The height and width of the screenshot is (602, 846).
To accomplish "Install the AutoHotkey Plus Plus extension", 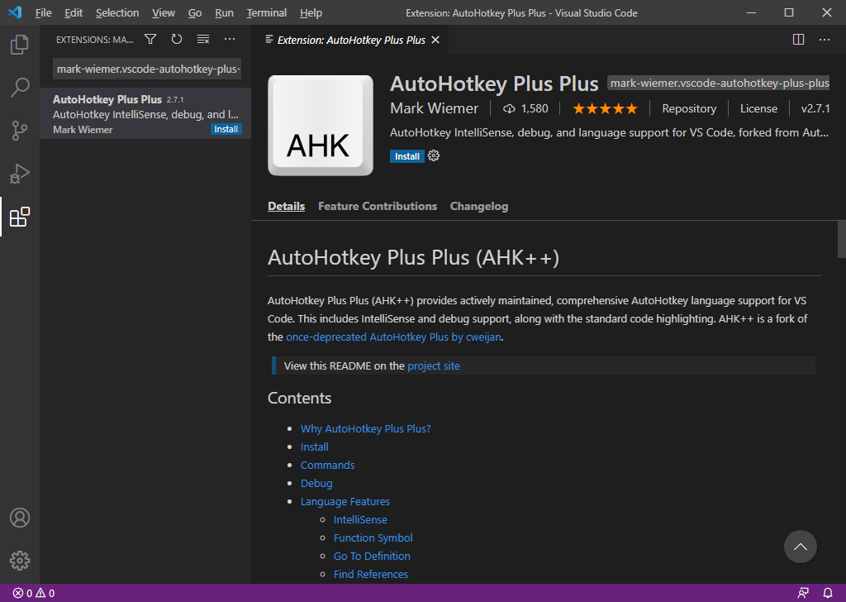I will [406, 156].
